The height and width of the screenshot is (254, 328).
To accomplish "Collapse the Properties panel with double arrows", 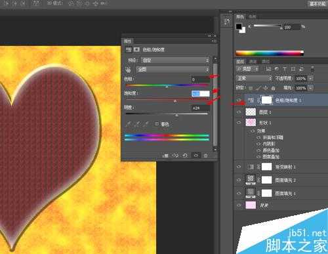I will 210,35.
